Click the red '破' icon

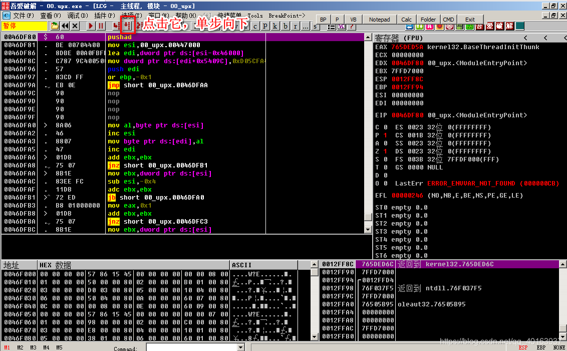(499, 27)
